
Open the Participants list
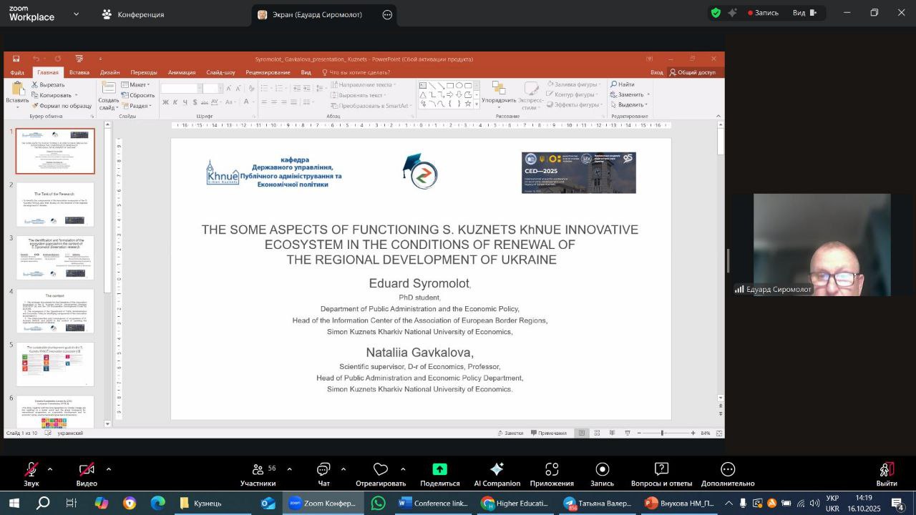258,475
